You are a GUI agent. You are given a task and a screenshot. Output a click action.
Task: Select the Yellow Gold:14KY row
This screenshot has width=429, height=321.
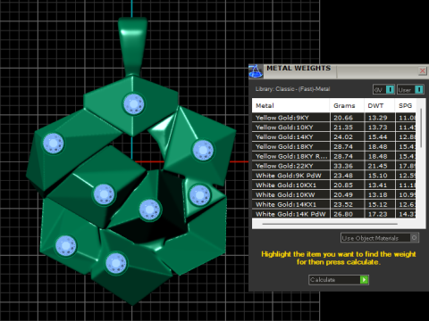point(334,136)
